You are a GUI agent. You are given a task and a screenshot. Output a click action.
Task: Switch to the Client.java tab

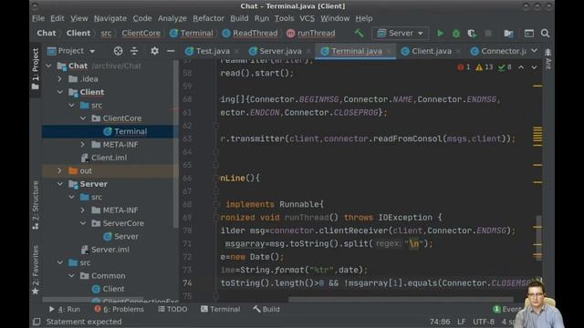430,51
